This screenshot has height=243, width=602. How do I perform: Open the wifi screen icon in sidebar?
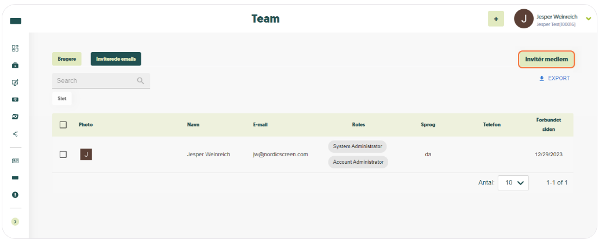click(x=16, y=100)
